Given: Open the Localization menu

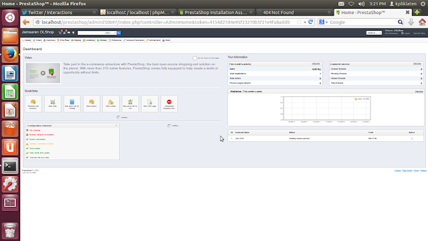Looking at the screenshot, I should tap(89, 40).
